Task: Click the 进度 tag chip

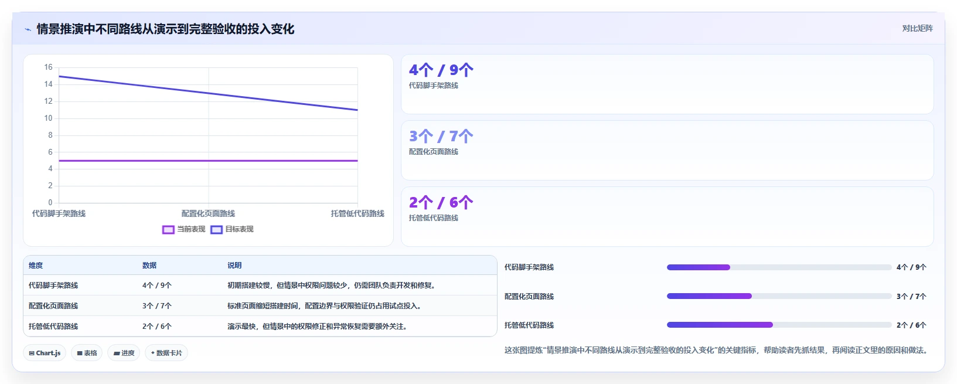Action: coord(124,353)
